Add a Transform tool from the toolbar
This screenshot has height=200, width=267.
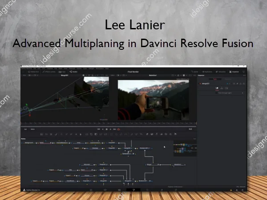click(x=105, y=134)
